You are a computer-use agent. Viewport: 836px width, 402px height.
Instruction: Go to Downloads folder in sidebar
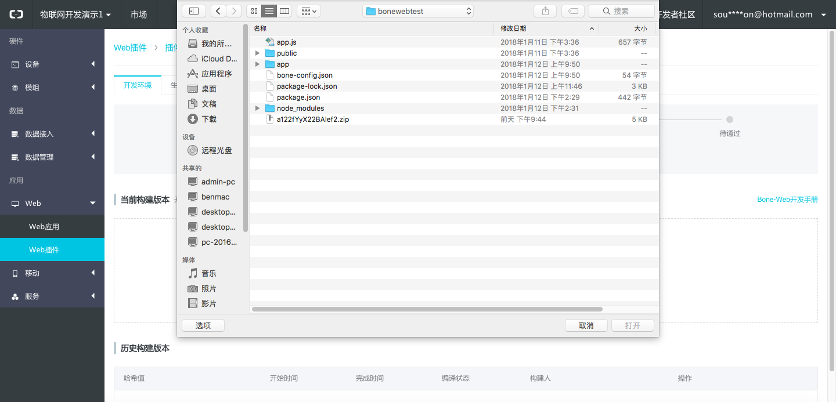click(x=209, y=119)
